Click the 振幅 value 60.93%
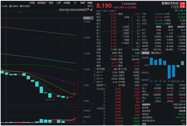Image resolution: width=187 pixels, height=126 pixels. coord(135,59)
